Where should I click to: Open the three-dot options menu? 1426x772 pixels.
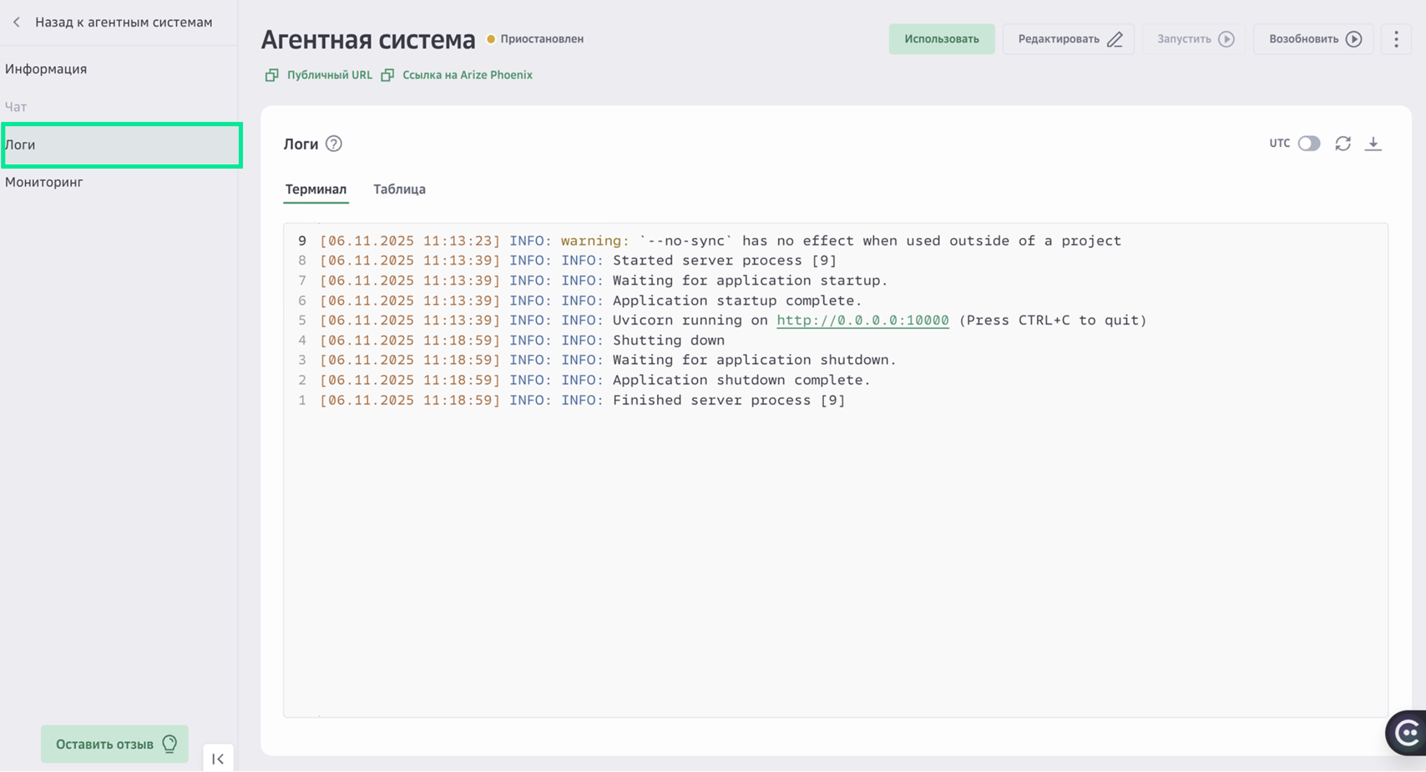coord(1396,39)
